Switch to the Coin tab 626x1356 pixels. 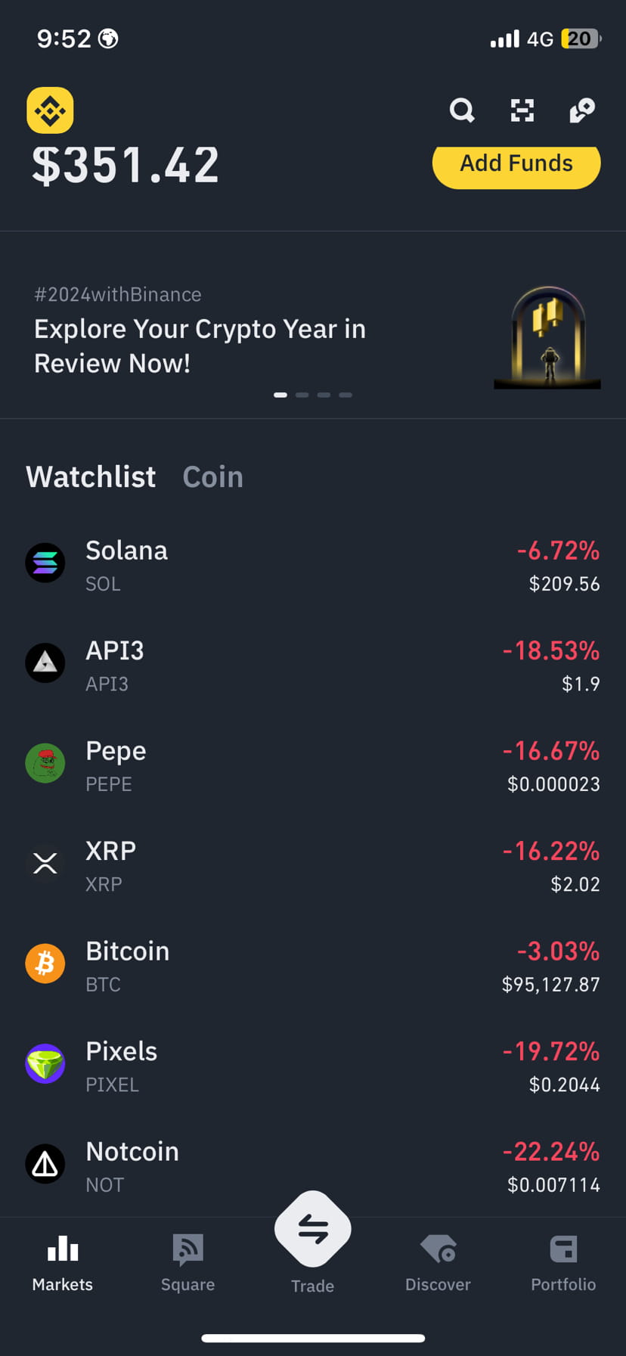click(x=213, y=477)
